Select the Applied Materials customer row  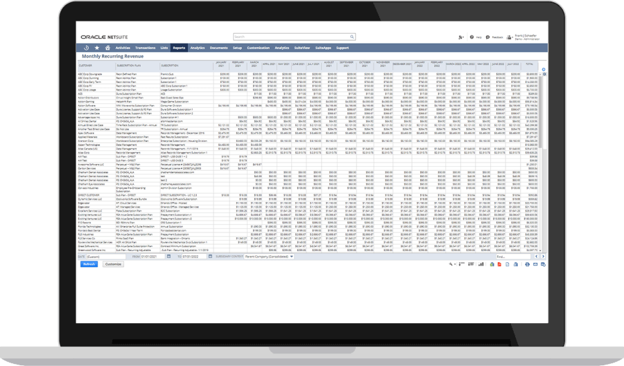coord(307,137)
